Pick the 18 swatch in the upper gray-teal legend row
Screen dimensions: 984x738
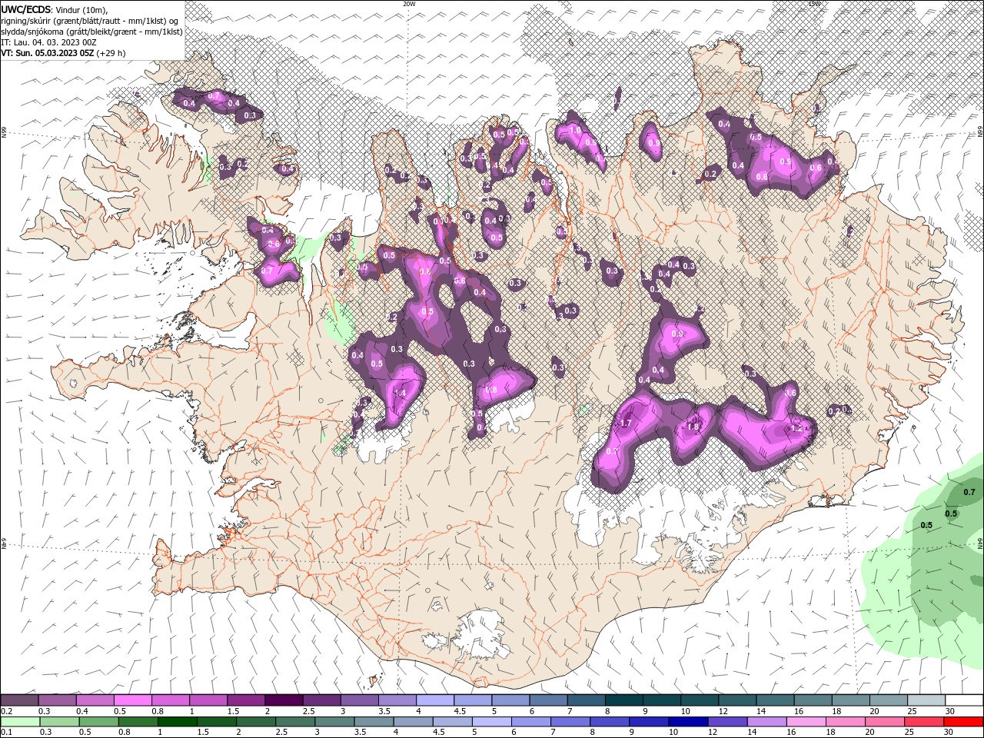click(x=850, y=700)
